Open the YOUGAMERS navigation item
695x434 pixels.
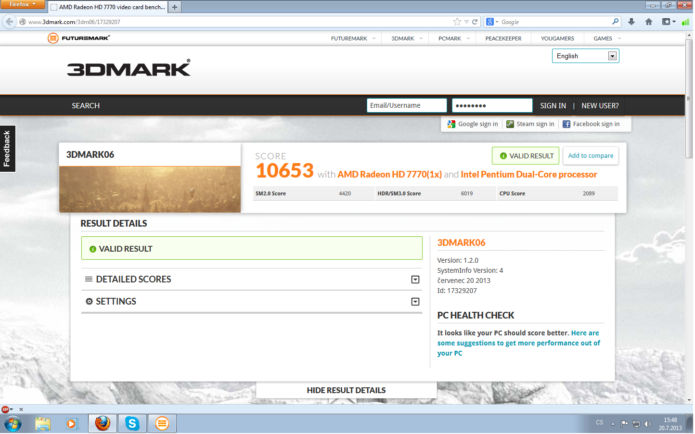[x=557, y=38]
